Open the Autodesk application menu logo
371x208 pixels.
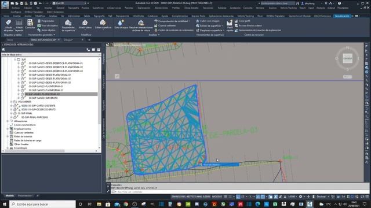(5, 5)
